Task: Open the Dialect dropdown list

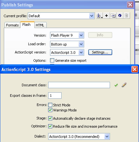Action: (x=79, y=137)
